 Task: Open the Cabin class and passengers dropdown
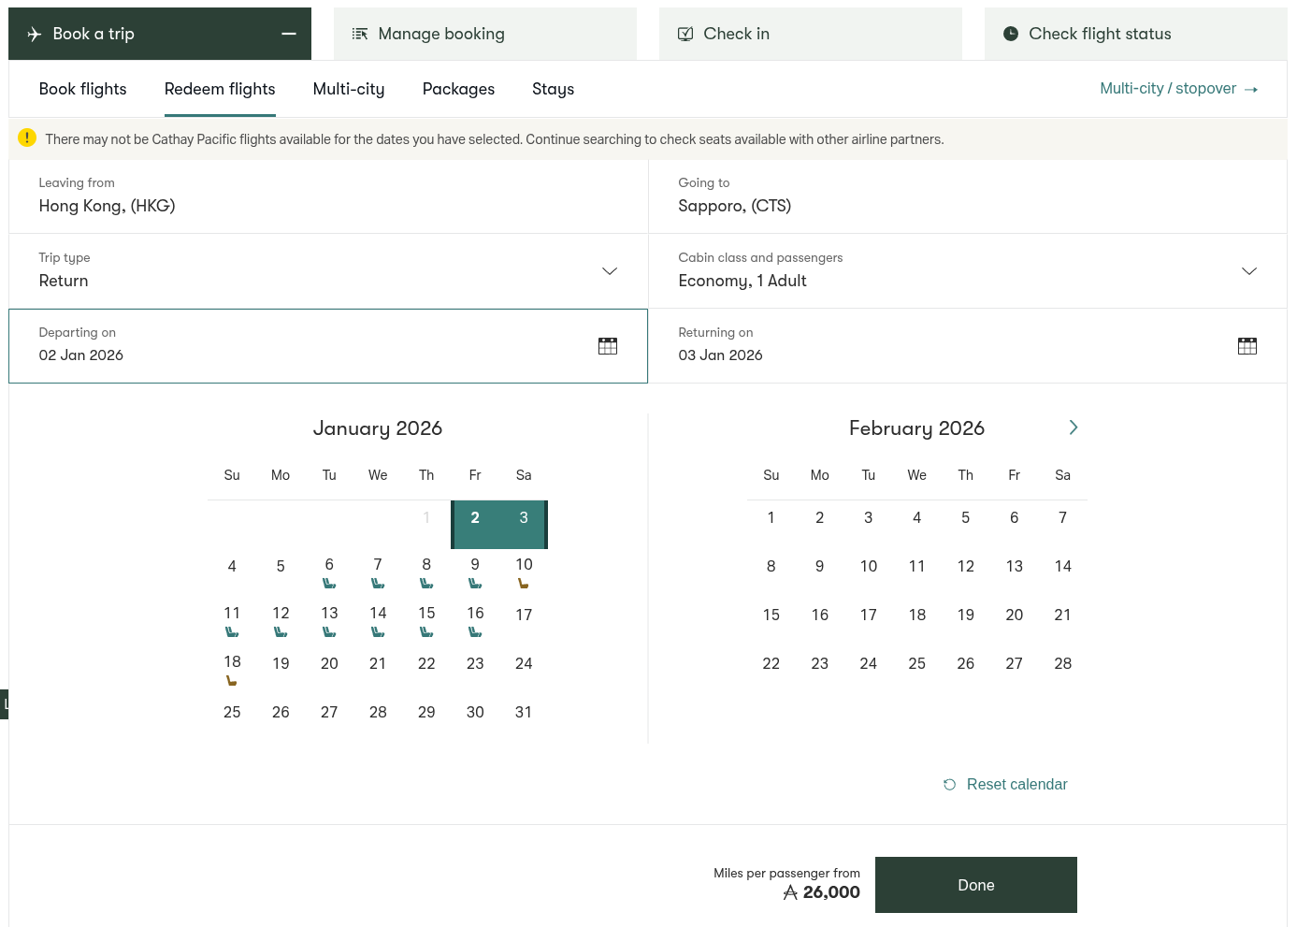1249,271
